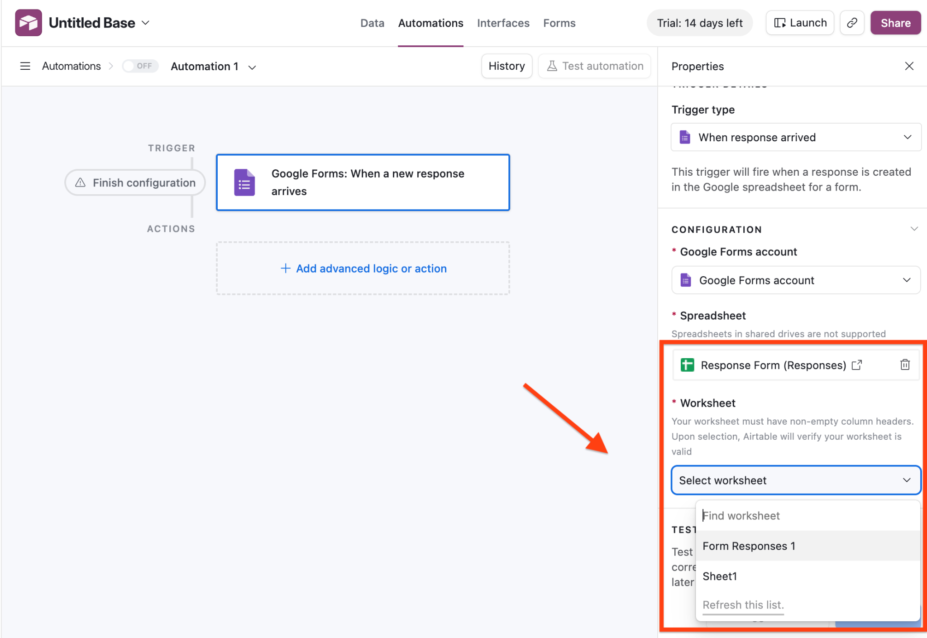Open the hamburger menu beside Automations breadcrumb

25,66
